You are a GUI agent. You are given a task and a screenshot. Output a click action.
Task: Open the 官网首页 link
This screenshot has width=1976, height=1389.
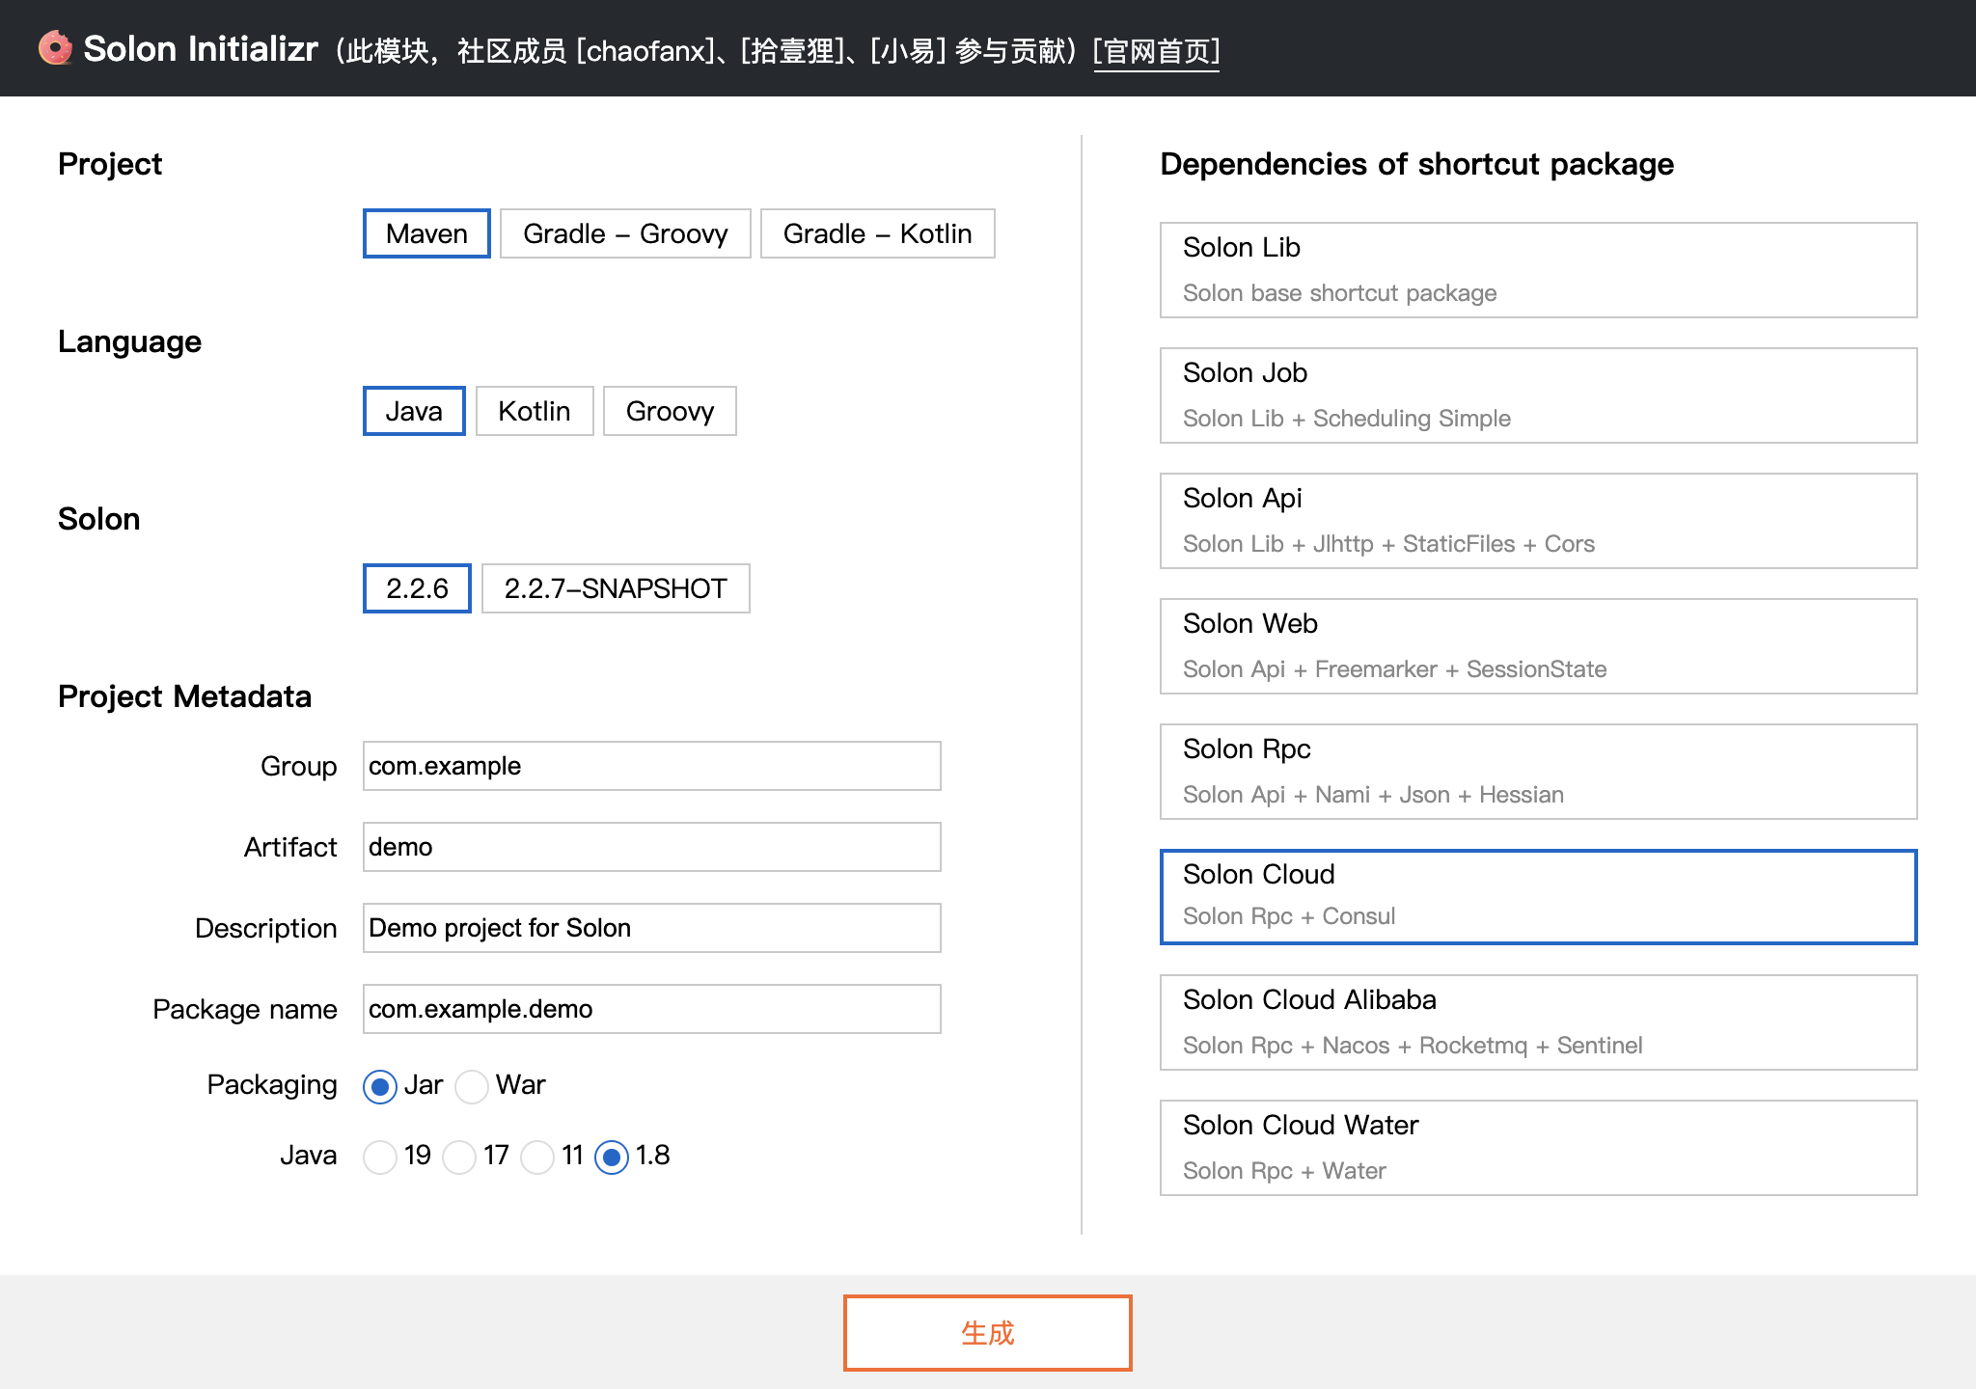point(1156,51)
